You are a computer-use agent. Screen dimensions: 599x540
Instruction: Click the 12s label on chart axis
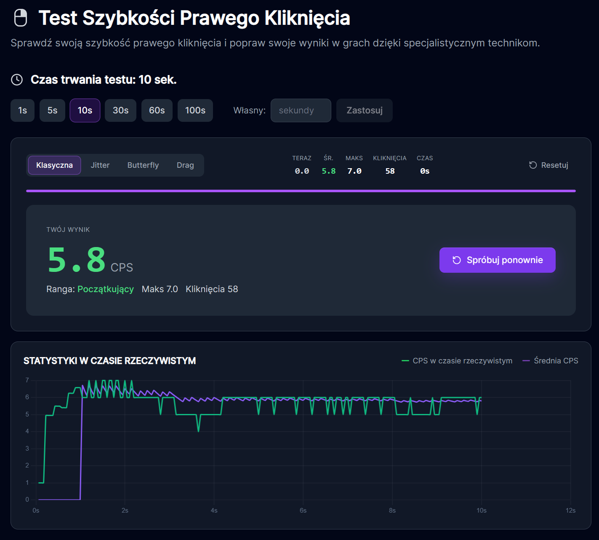point(570,510)
